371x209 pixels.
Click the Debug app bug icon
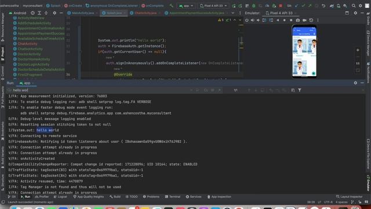coord(254,6)
